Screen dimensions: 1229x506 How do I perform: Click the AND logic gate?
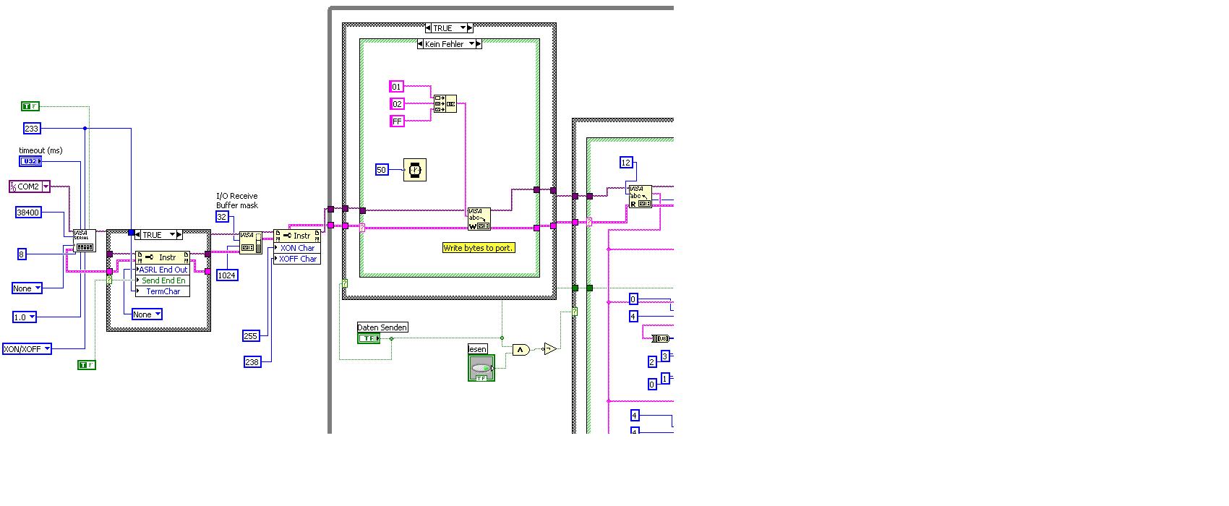pos(521,350)
